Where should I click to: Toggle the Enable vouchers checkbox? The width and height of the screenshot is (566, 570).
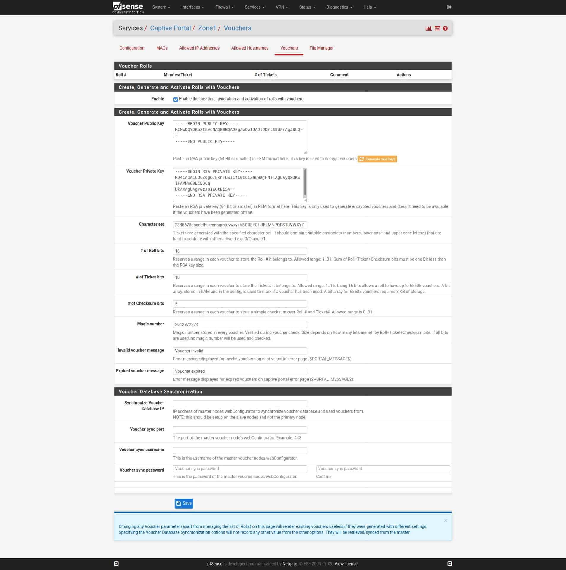pyautogui.click(x=176, y=99)
